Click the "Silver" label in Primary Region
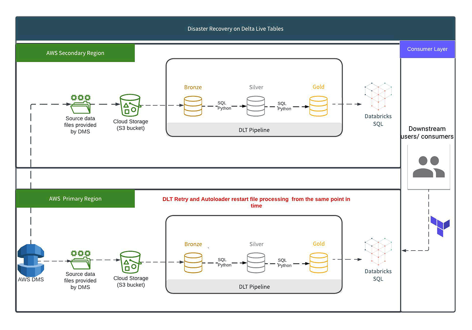 256,244
